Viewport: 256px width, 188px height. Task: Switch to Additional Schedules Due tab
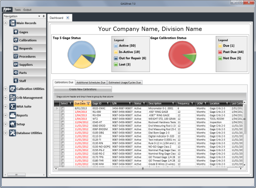[91, 82]
